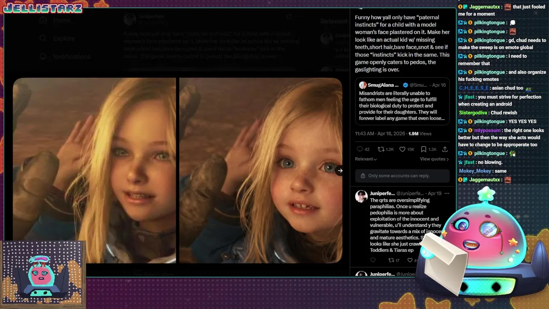Click the Apr 19 date on Juniperfe's reply
Viewport: 549px width, 309px height.
coord(434,194)
